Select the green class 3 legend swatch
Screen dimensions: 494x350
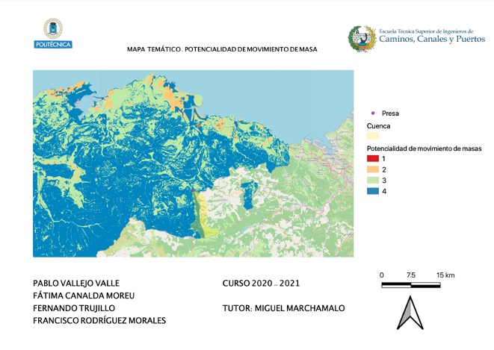(373, 181)
